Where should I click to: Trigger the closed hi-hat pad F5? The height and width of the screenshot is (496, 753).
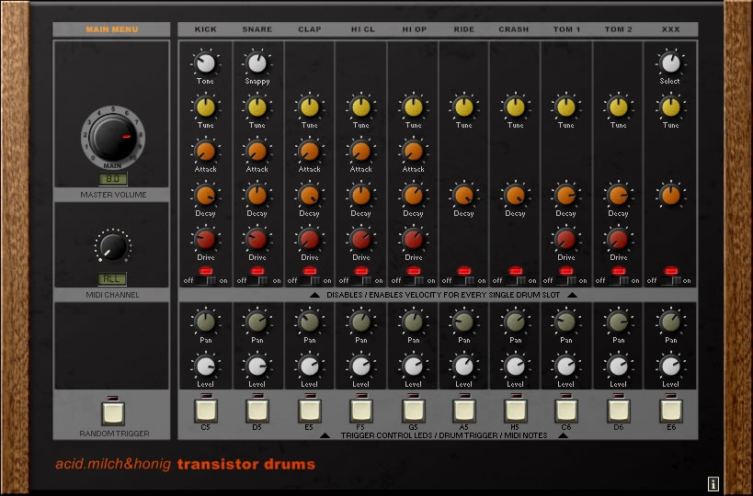[x=360, y=411]
